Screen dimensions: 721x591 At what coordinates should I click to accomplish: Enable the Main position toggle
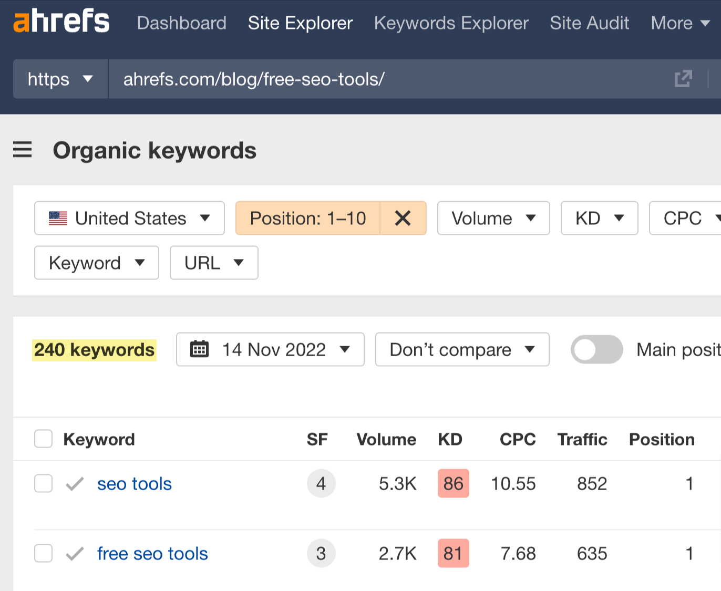click(x=597, y=349)
